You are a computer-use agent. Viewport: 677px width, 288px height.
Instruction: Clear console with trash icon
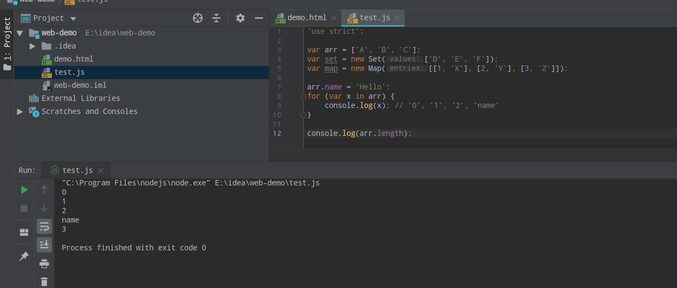[44, 281]
